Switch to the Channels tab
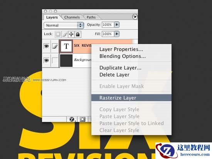Image resolution: width=212 pixels, height=159 pixels. click(72, 17)
